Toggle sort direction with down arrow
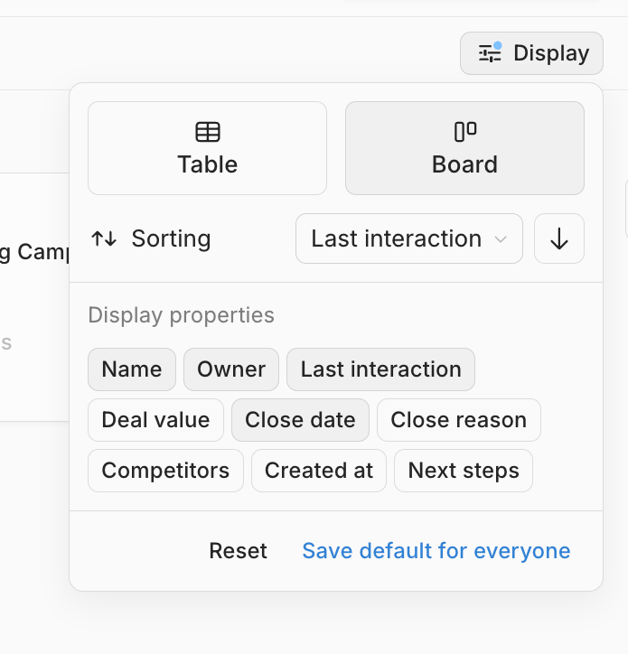The image size is (628, 654). click(559, 238)
